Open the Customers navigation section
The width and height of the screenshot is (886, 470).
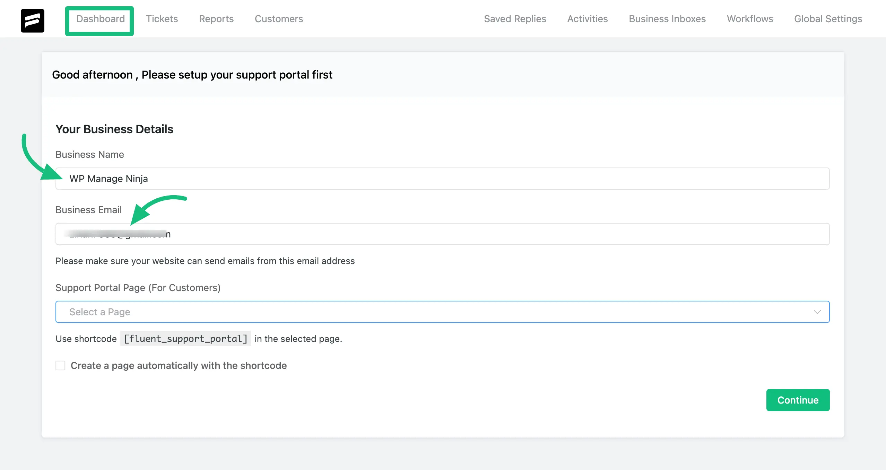tap(279, 19)
